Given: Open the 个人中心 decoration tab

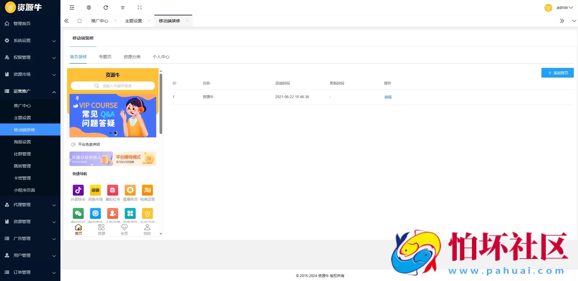Looking at the screenshot, I should point(161,56).
